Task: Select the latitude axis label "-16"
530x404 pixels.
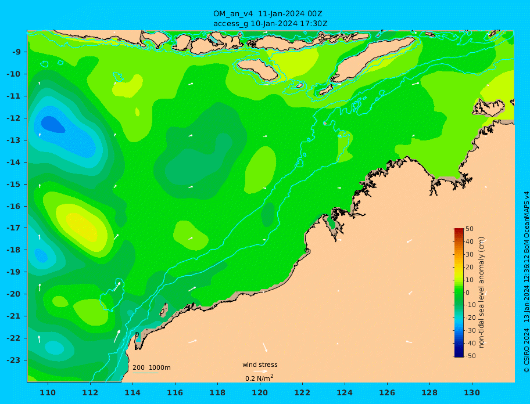Action: pos(14,206)
